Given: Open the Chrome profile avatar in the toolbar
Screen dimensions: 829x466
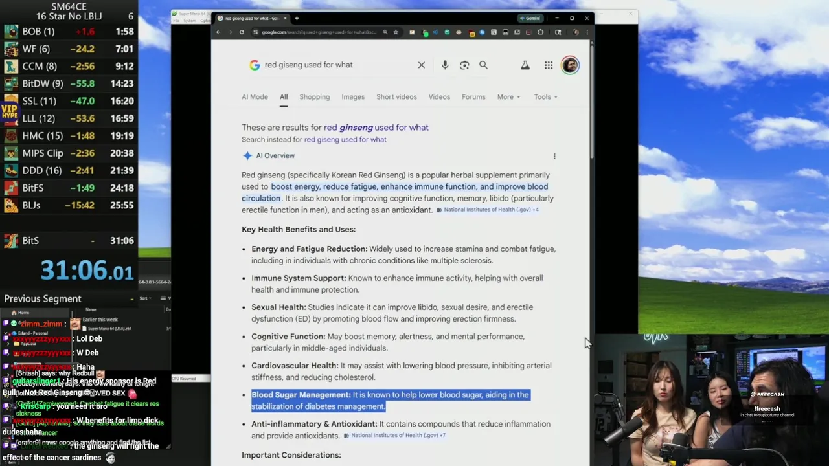Looking at the screenshot, I should 576,32.
